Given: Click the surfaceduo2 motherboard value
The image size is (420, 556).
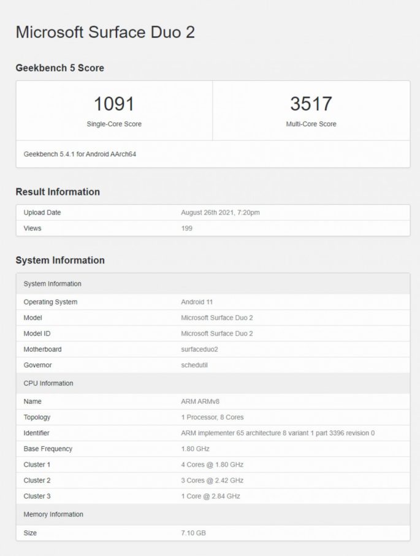Looking at the screenshot, I should coord(199,349).
